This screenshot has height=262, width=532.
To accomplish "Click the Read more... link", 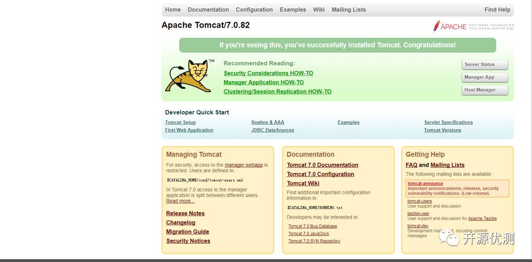I will pos(180,201).
